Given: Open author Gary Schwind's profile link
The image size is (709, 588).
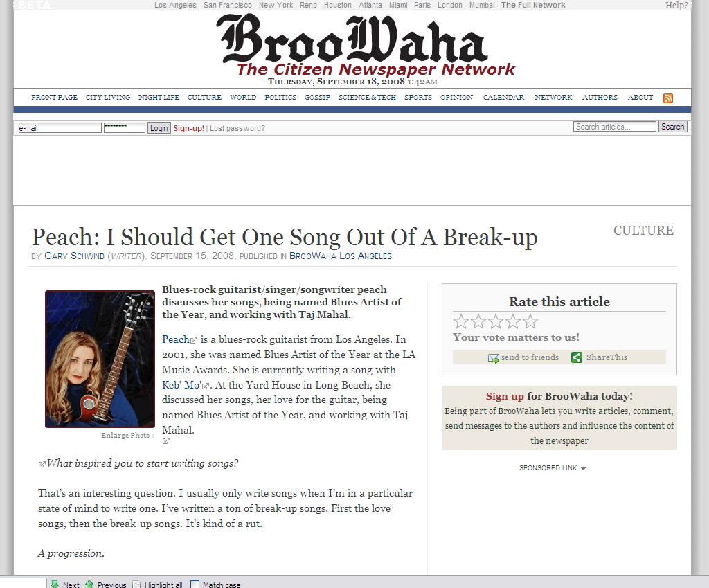Looking at the screenshot, I should 74,256.
